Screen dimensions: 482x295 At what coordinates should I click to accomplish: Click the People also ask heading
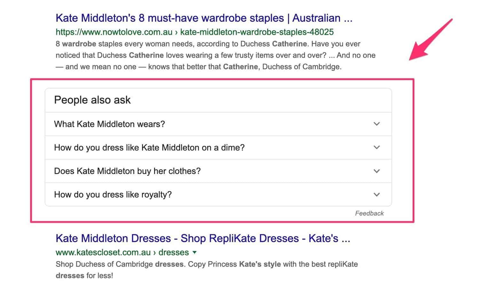92,100
